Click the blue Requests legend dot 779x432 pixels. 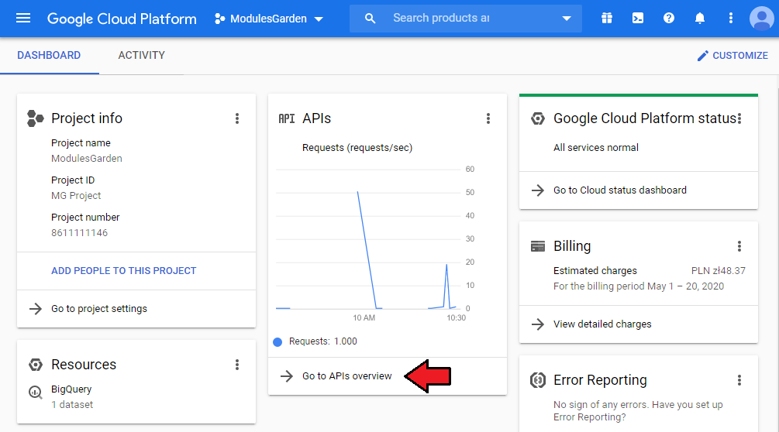[x=277, y=341]
